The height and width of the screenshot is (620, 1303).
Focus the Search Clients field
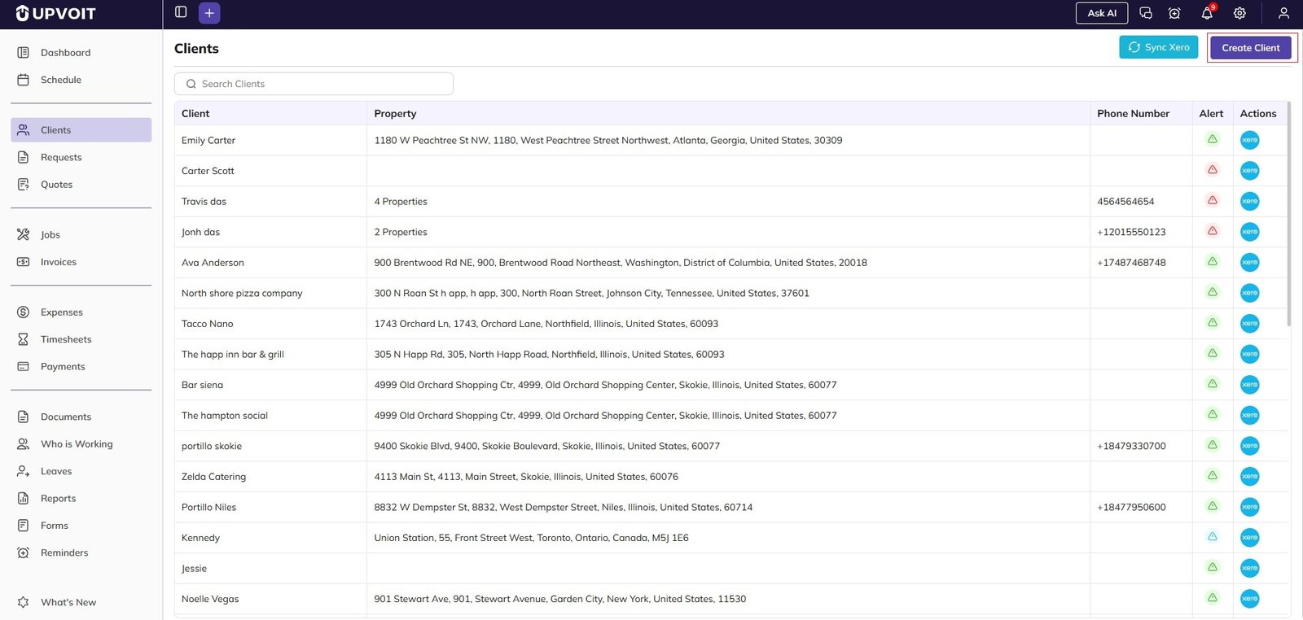coord(314,84)
